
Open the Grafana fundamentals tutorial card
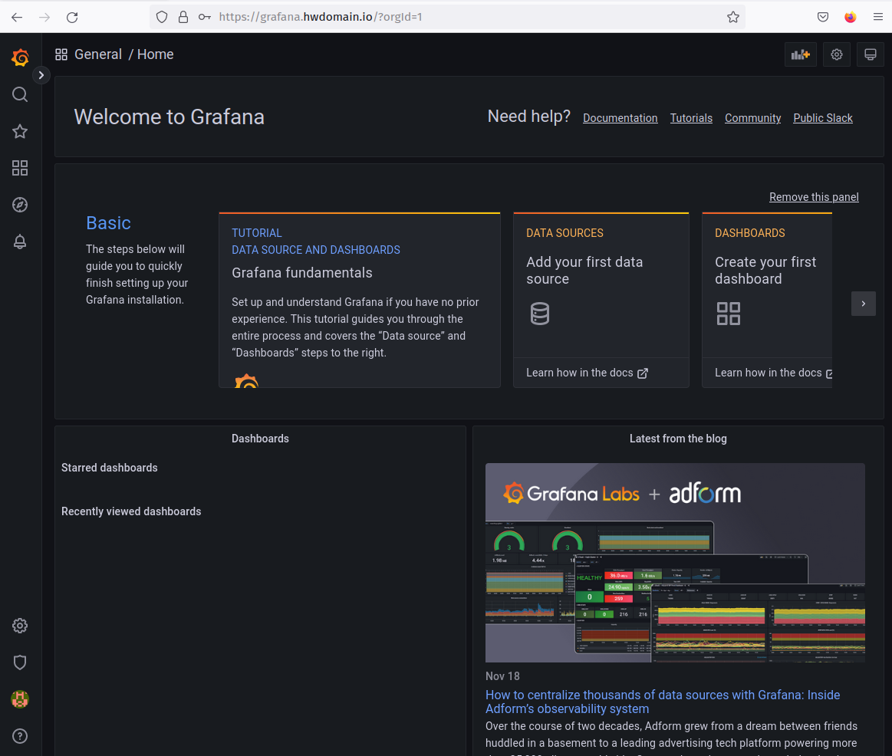point(360,301)
